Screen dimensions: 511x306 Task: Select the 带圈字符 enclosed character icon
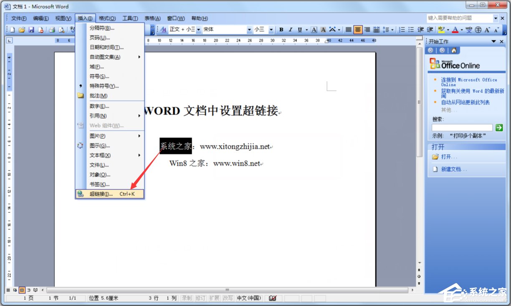(478, 30)
